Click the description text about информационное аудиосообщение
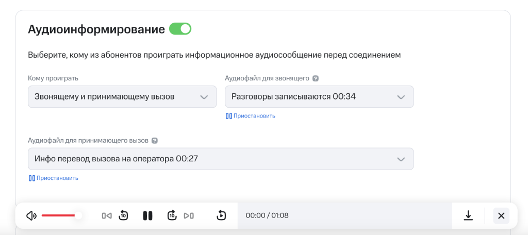The height and width of the screenshot is (235, 528). pos(214,55)
